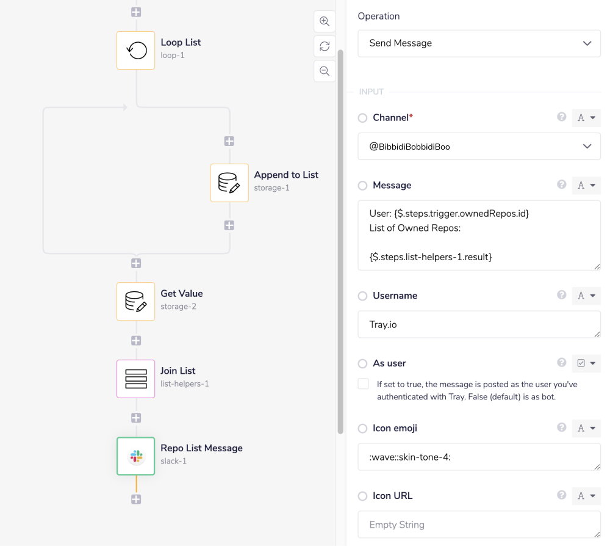Screen dimensions: 610x546
Task: Select the Get Value storage step icon
Action: point(135,301)
